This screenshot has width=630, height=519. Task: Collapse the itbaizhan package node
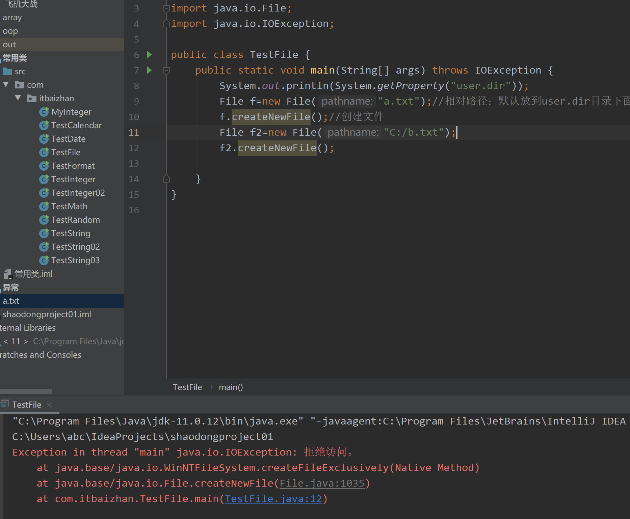click(x=18, y=98)
